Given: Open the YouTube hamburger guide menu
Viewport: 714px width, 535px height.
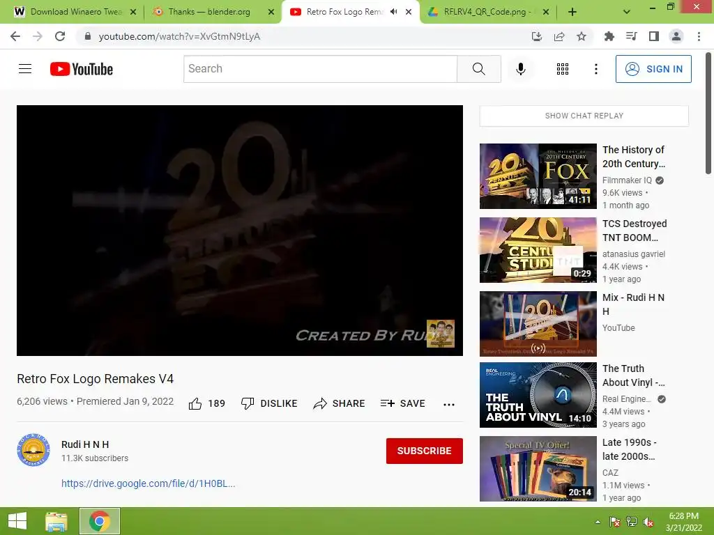Looking at the screenshot, I should click(x=25, y=69).
